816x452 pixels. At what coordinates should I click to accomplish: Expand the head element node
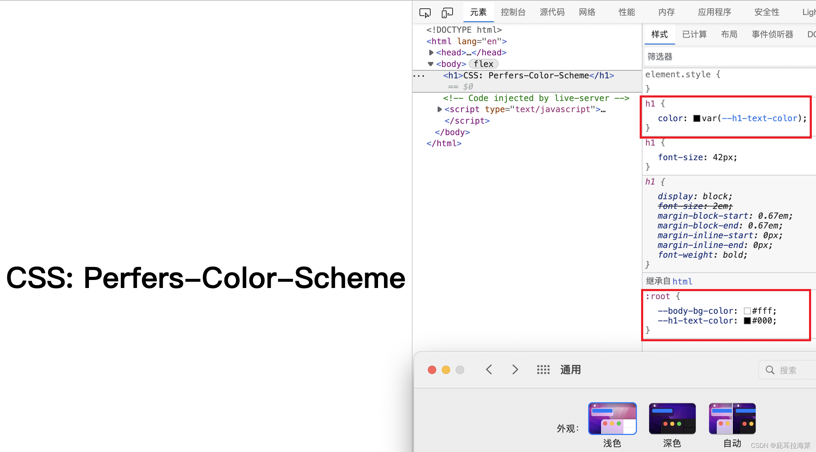pos(431,53)
